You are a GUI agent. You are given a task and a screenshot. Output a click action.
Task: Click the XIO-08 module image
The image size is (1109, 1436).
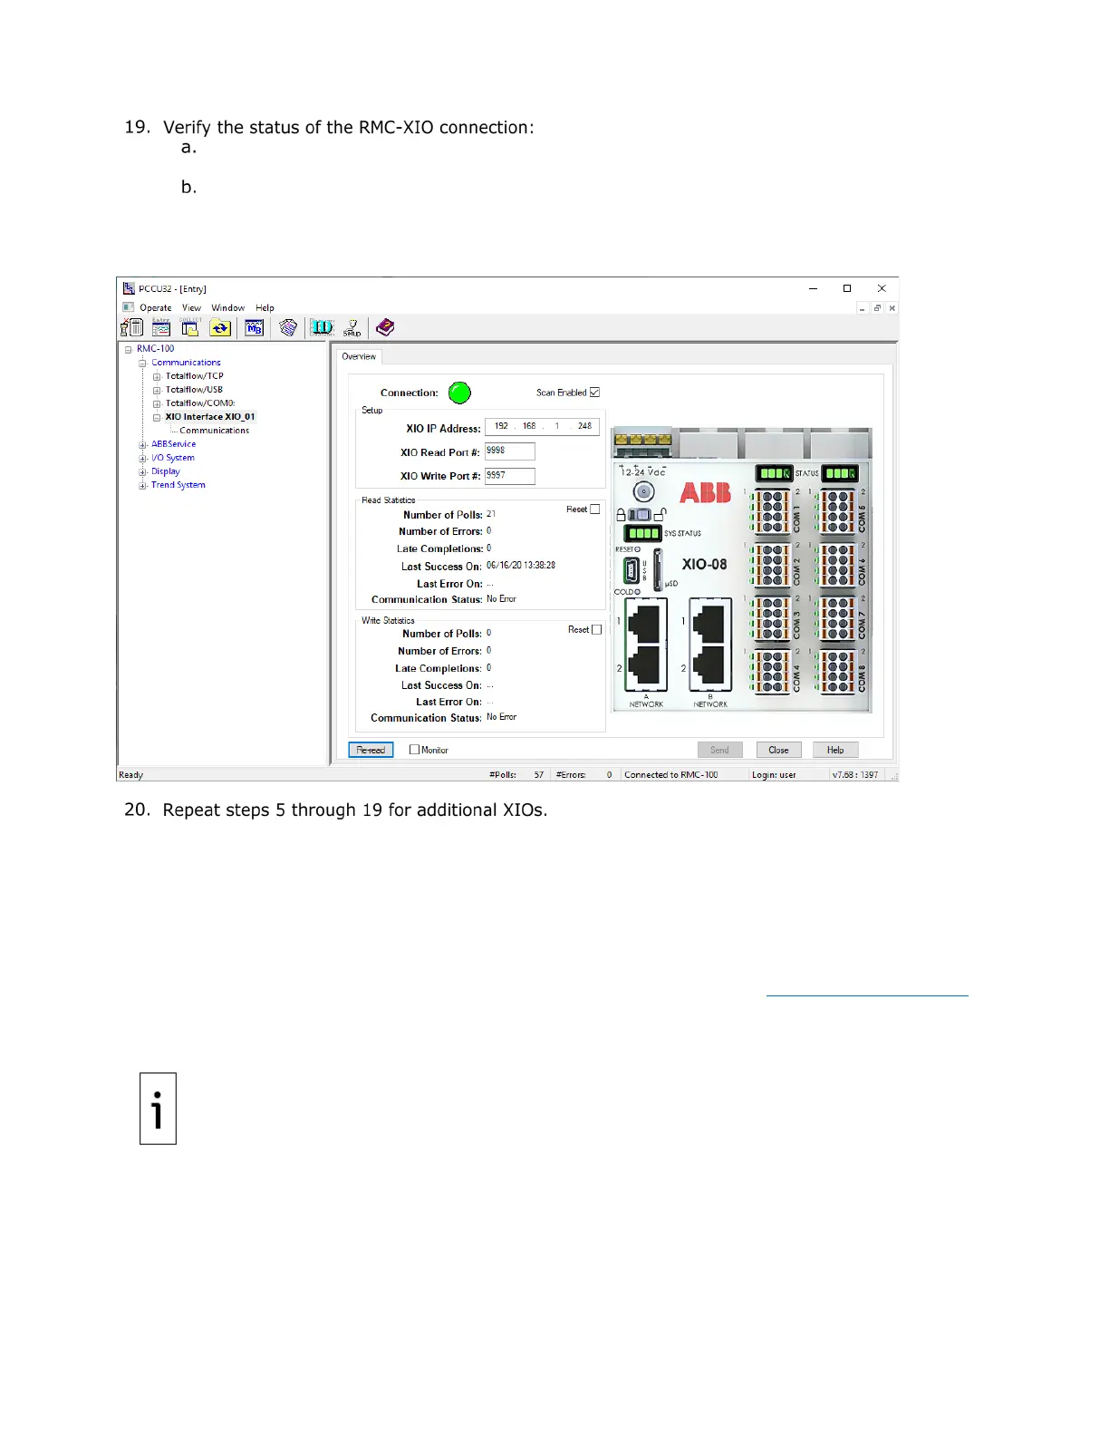pos(742,570)
